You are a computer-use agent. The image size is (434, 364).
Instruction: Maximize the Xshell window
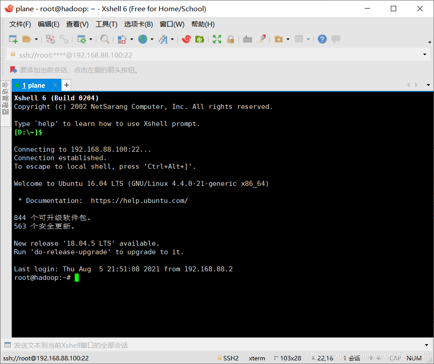pos(393,9)
